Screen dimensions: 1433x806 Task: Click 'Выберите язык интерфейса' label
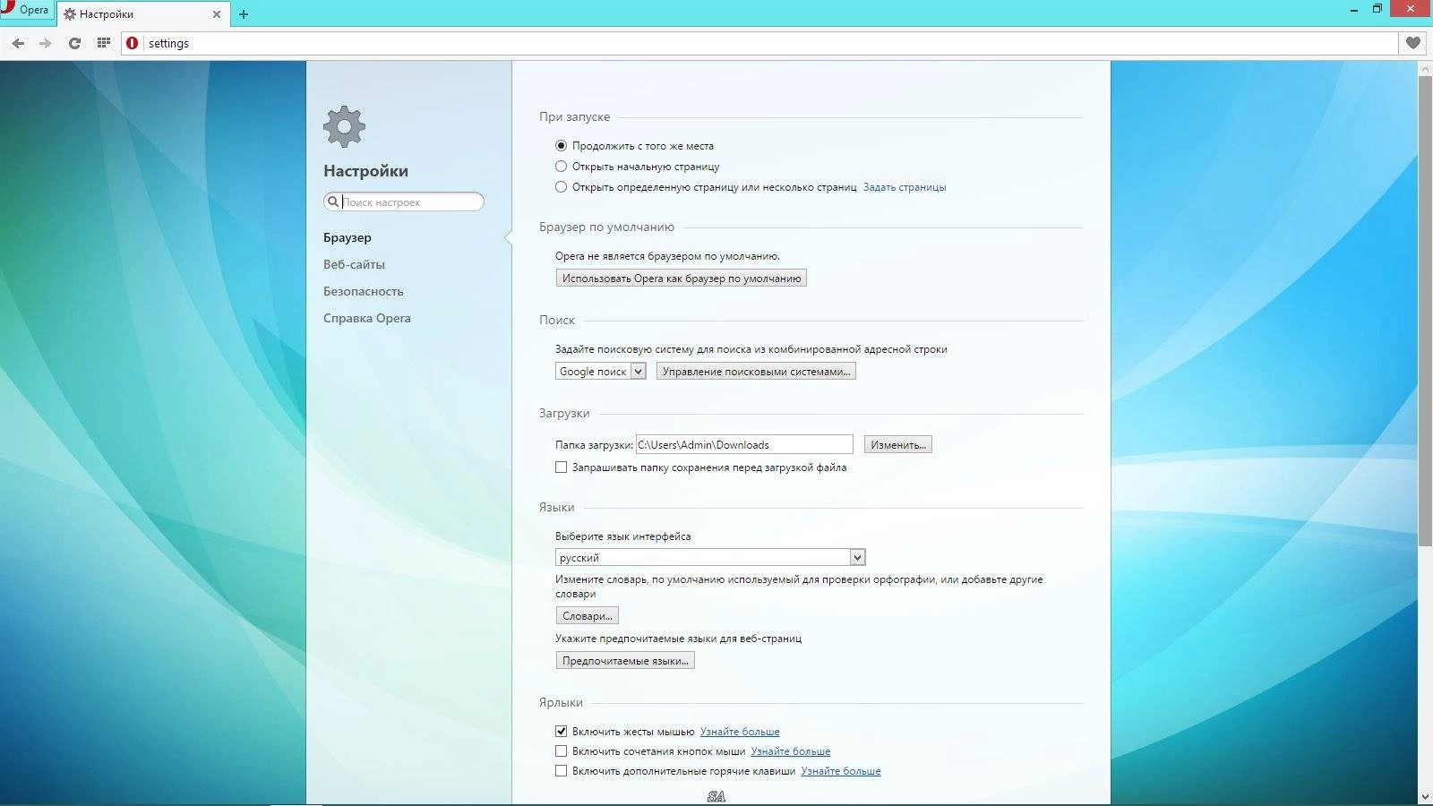click(623, 536)
